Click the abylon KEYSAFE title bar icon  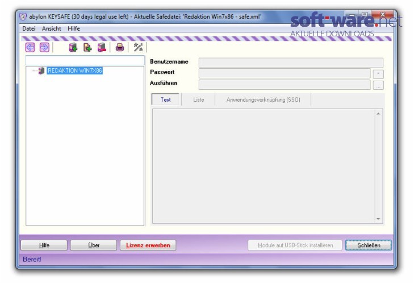tap(23, 16)
